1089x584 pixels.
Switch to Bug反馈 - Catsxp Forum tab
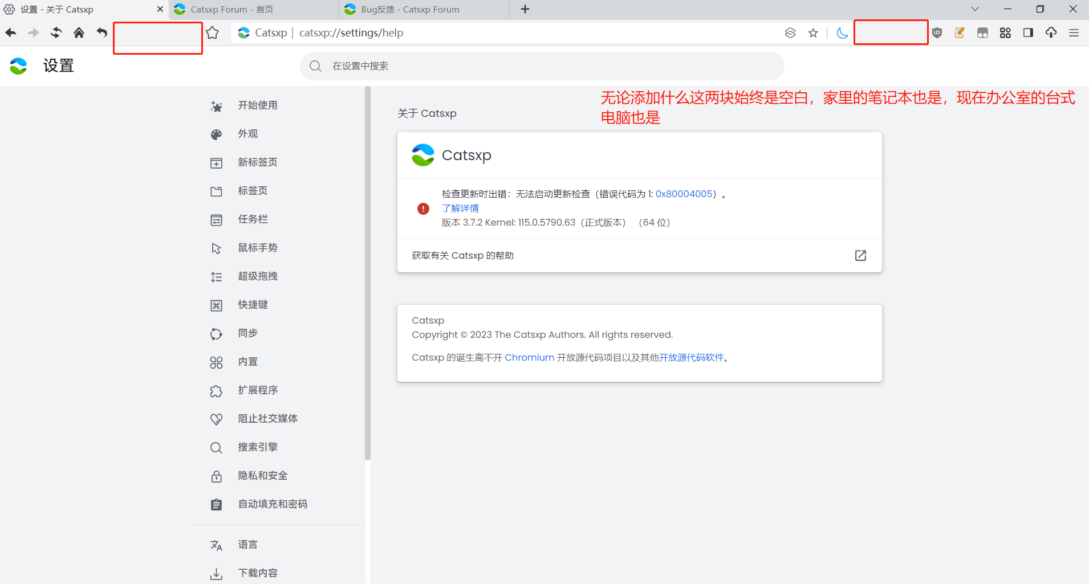click(424, 10)
